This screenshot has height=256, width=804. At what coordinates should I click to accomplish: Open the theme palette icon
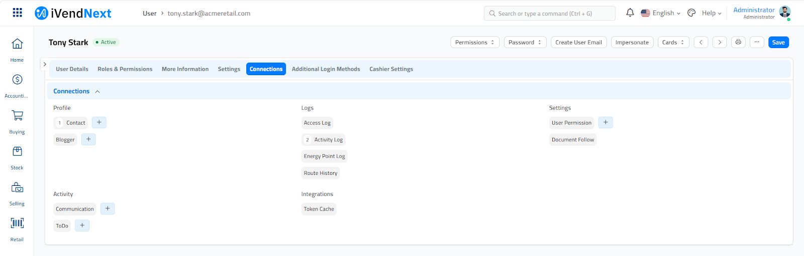pyautogui.click(x=691, y=13)
